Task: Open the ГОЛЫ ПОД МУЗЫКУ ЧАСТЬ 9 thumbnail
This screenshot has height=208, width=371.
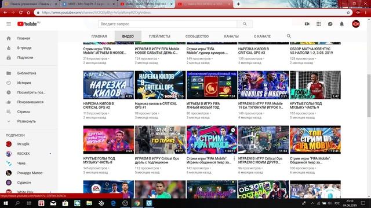Action: [x=315, y=85]
